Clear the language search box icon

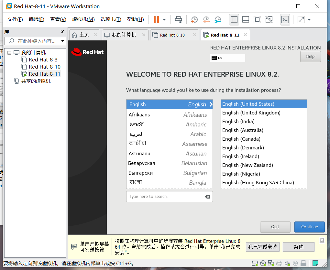click(207, 197)
